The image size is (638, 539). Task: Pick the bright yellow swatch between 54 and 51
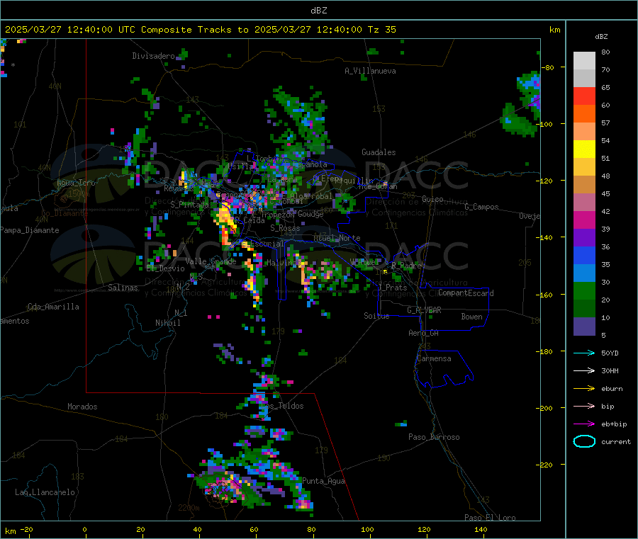coord(584,149)
